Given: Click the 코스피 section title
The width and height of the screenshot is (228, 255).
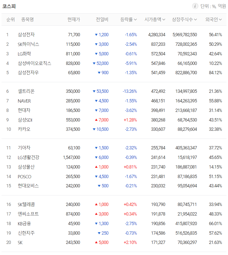Looking at the screenshot, I should pos(9,6).
